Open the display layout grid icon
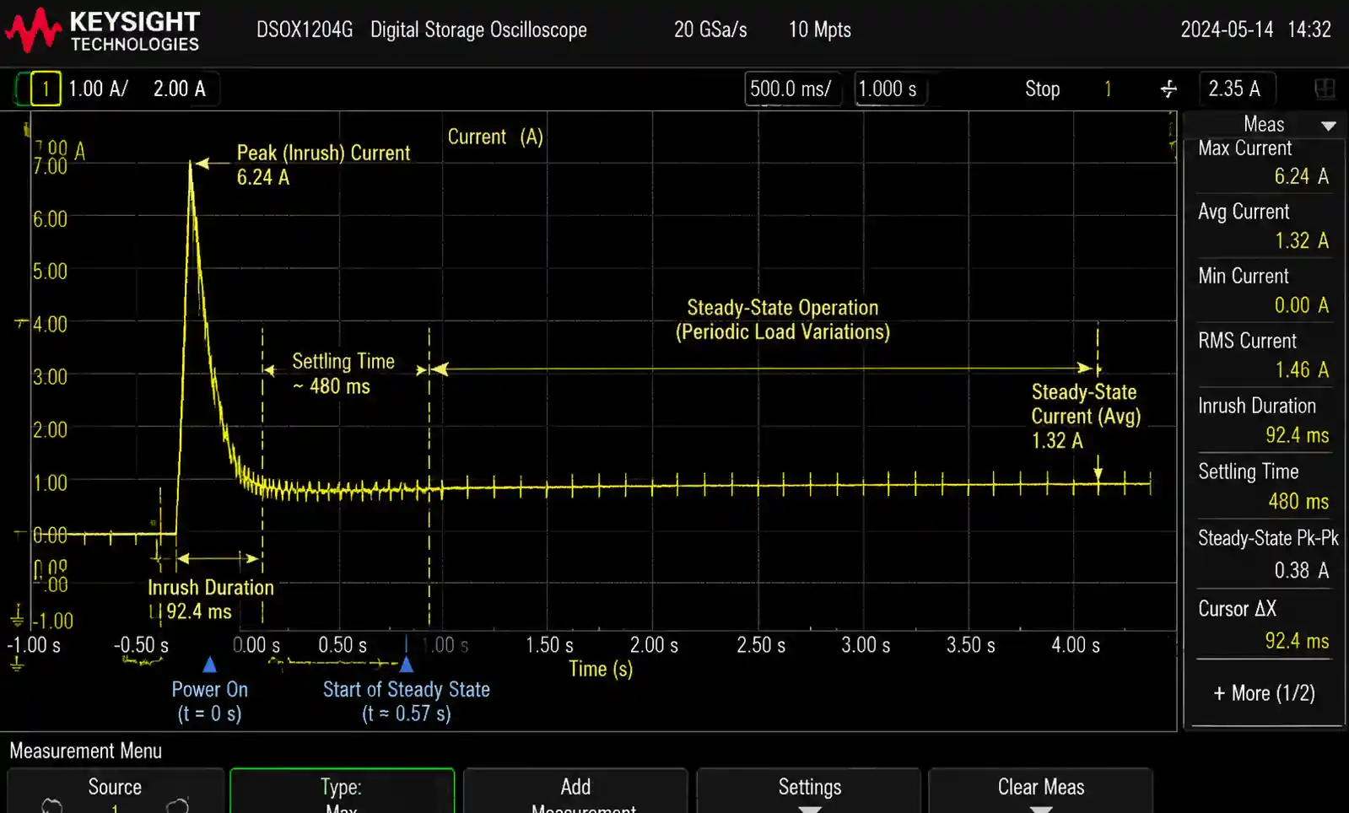This screenshot has width=1349, height=813. 1325,89
